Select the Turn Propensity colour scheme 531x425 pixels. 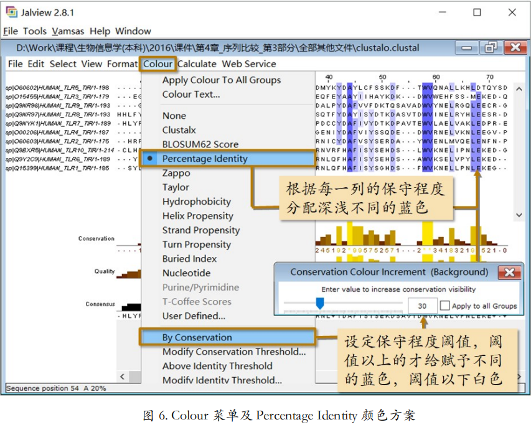197,245
